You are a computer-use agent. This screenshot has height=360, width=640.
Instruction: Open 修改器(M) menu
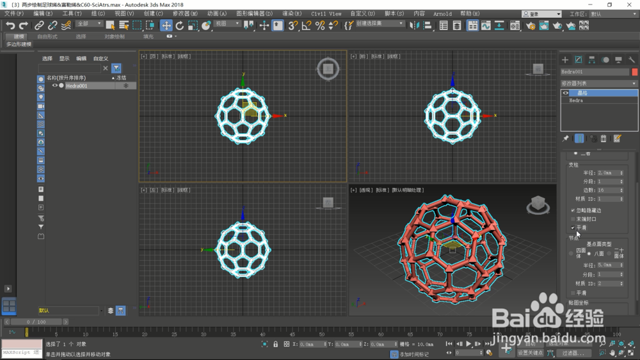[x=185, y=13]
